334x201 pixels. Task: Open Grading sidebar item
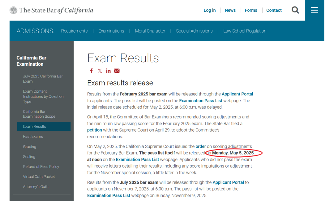coord(30,146)
